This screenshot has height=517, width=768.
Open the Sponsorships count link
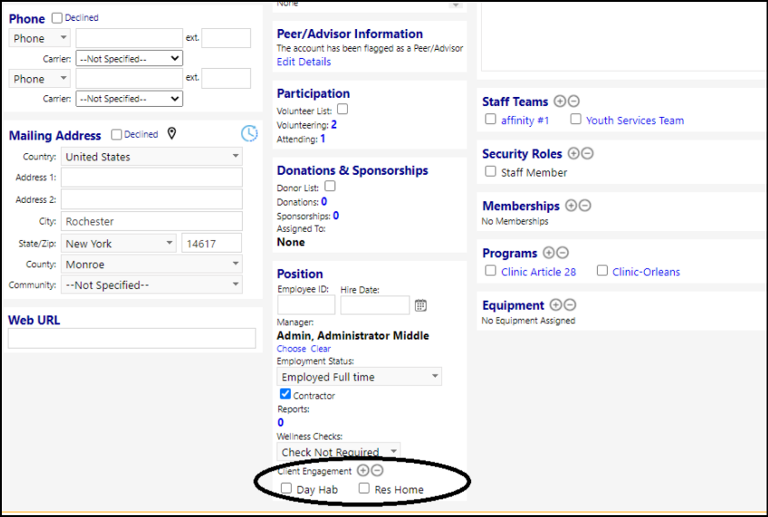(x=336, y=215)
